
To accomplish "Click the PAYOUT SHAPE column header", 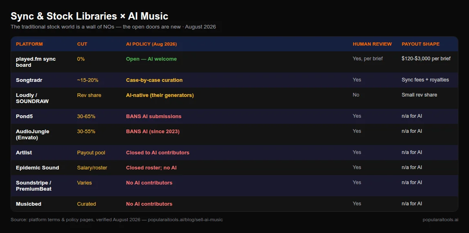I will (420, 44).
